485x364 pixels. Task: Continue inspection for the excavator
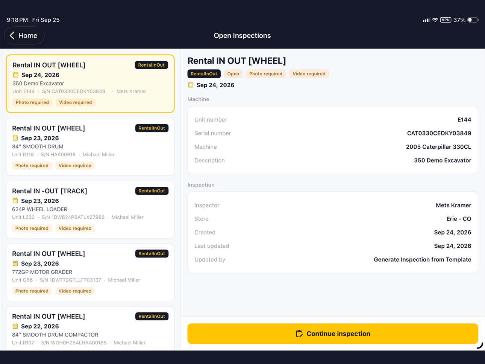[x=333, y=334]
